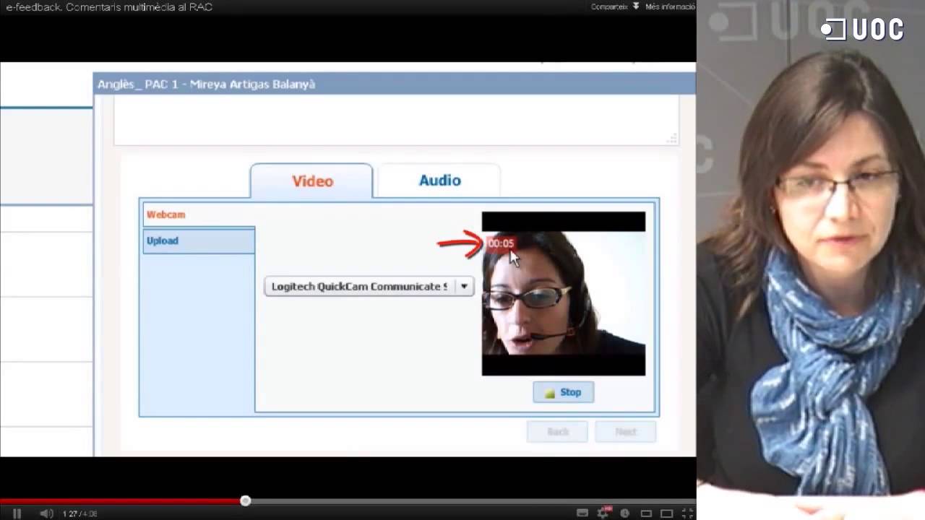The image size is (925, 520).
Task: Enter fullscreen mode with the fullscreen icon
Action: [688, 513]
